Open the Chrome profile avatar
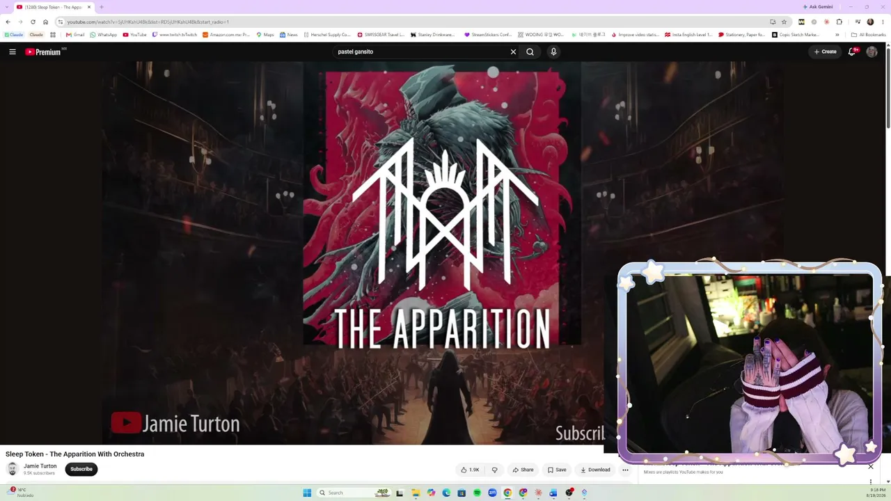Image resolution: width=891 pixels, height=501 pixels. [870, 22]
